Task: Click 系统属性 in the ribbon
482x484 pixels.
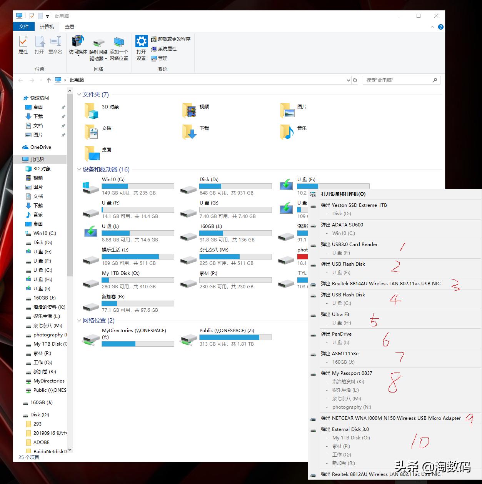Action: pyautogui.click(x=163, y=49)
